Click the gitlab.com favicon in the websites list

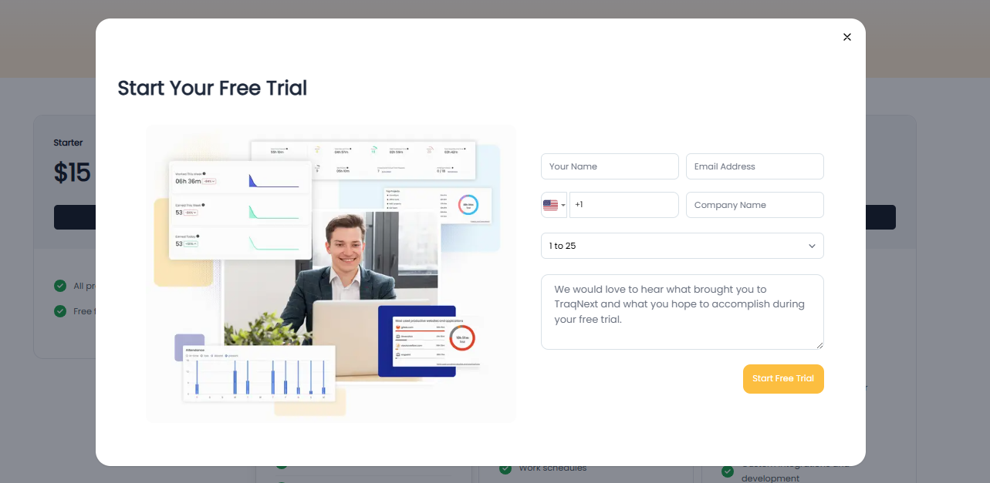(398, 327)
